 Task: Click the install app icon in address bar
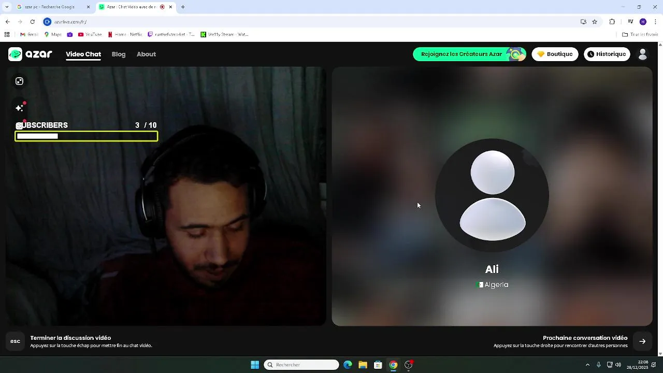(583, 22)
